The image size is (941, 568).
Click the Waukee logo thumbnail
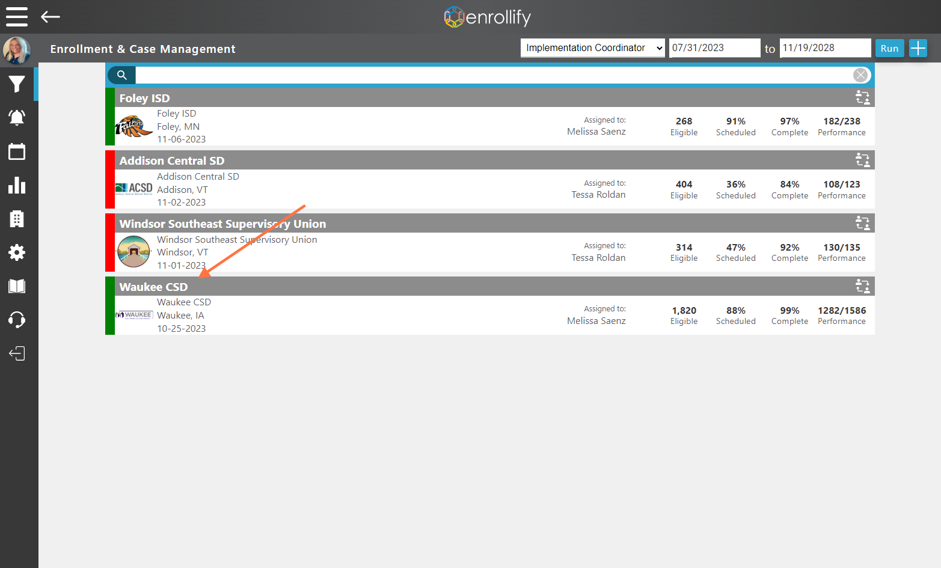coord(133,315)
